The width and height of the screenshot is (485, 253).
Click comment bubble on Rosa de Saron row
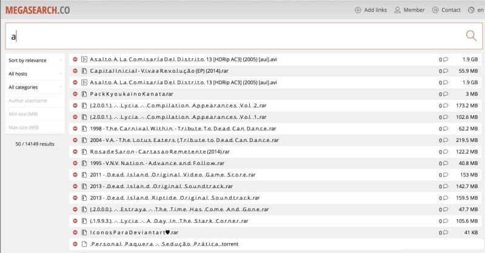coord(446,152)
